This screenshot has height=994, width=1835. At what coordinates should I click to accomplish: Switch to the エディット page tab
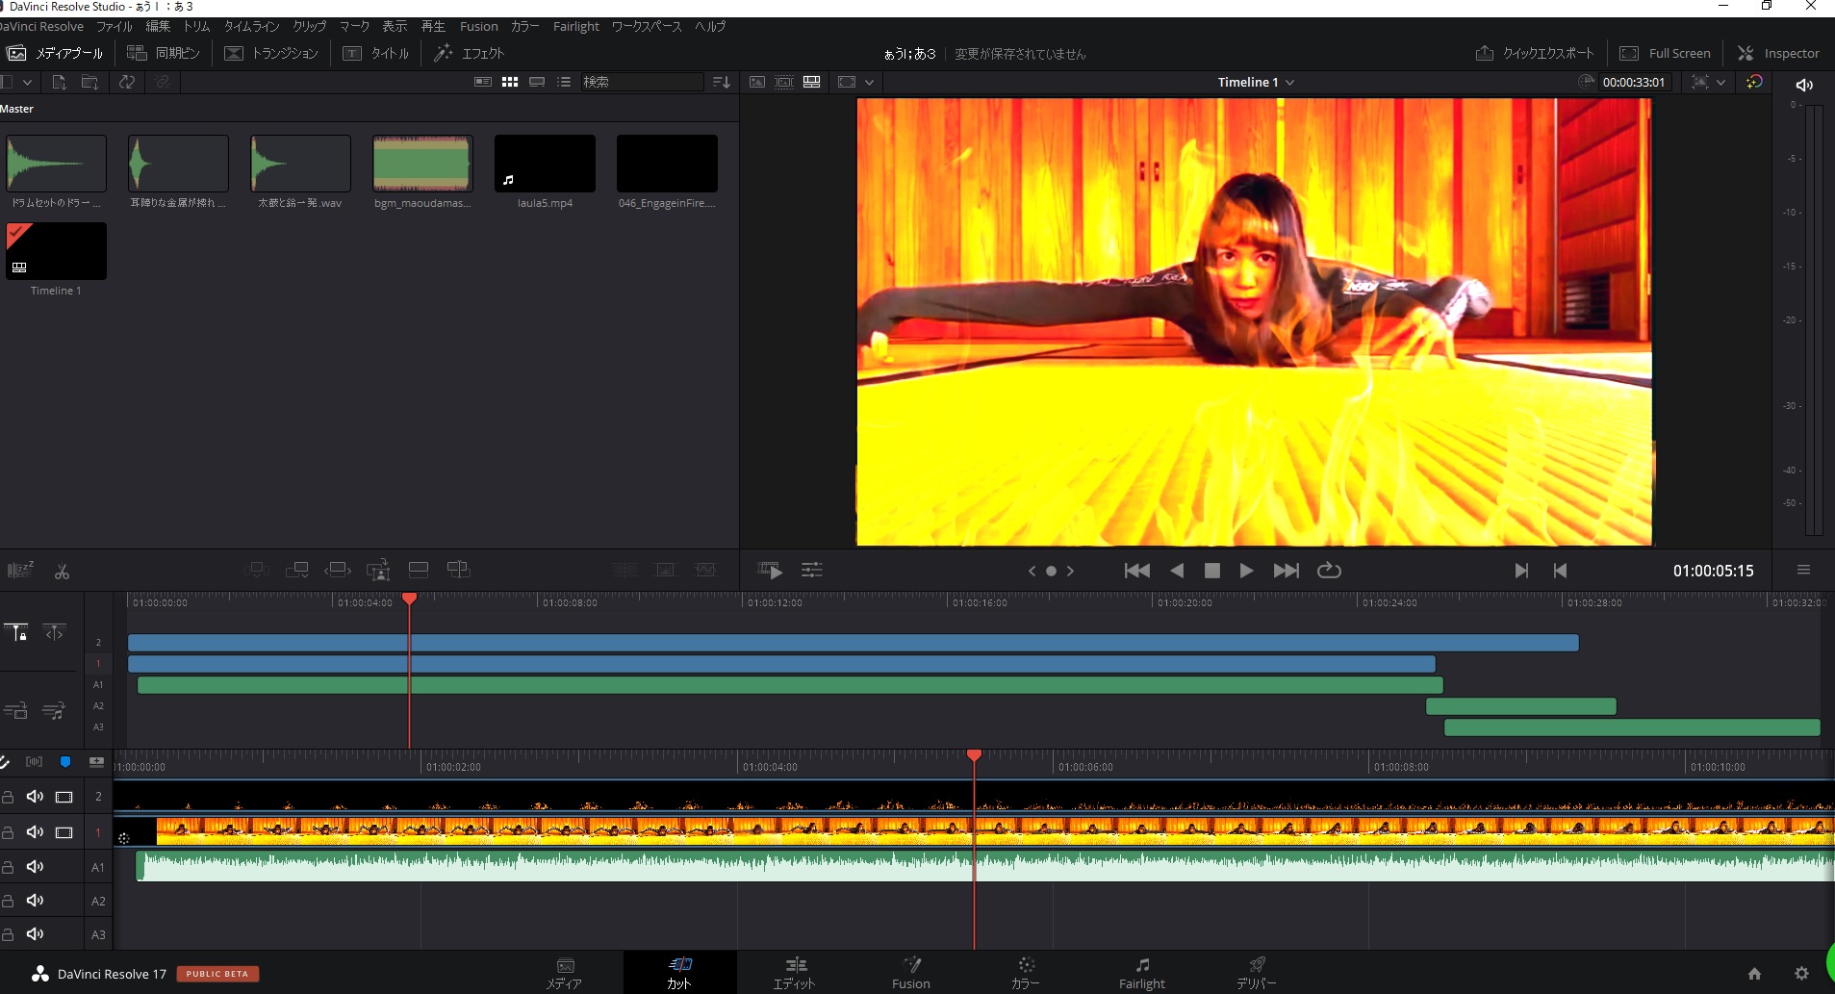pos(794,973)
